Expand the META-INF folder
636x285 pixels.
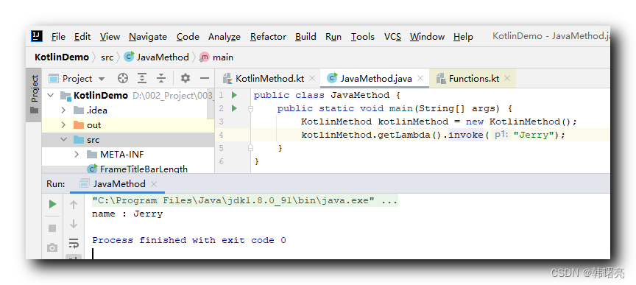tap(77, 154)
